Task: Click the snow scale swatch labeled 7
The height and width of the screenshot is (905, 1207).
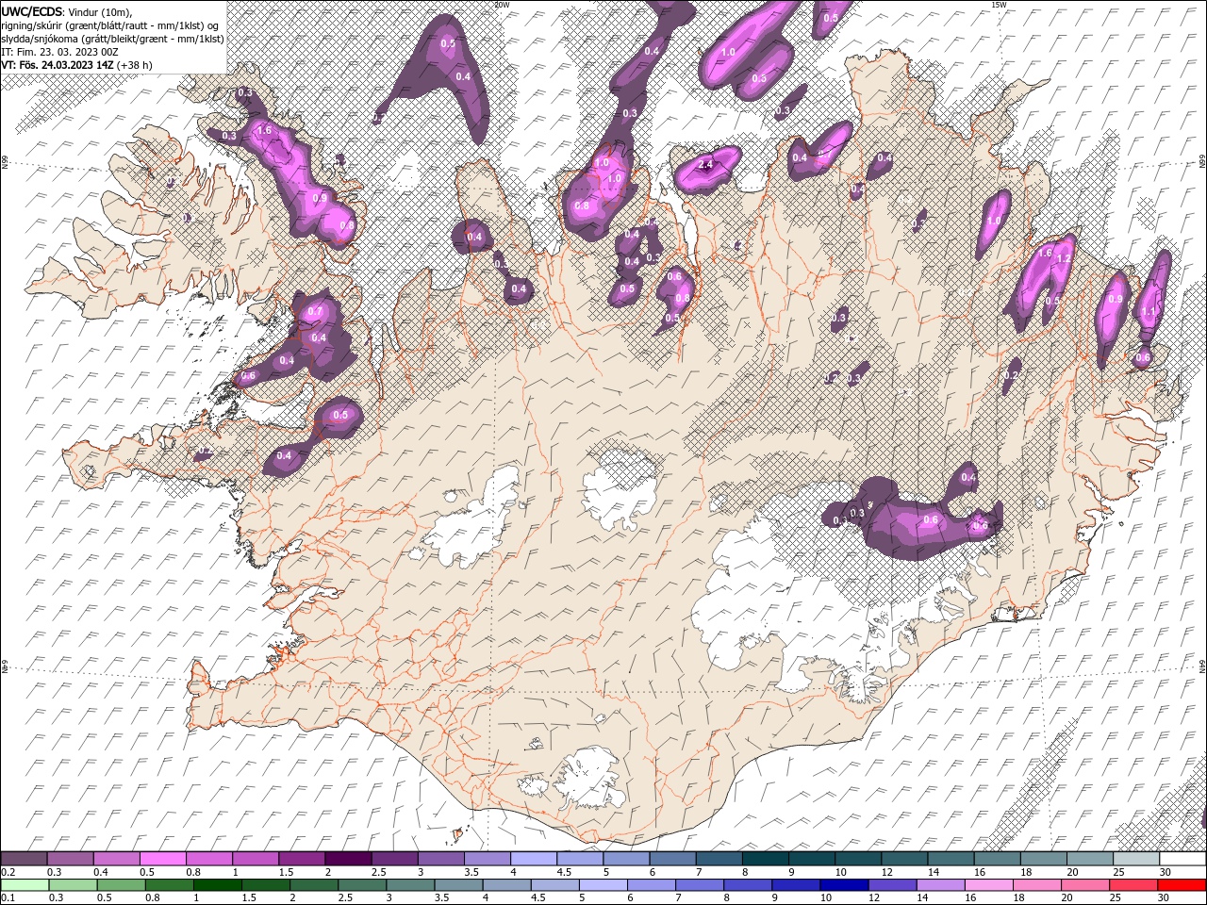Action: click(719, 859)
